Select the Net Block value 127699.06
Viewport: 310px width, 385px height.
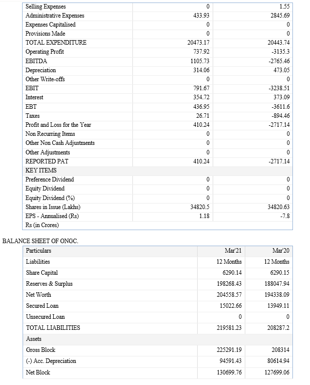tap(277, 372)
